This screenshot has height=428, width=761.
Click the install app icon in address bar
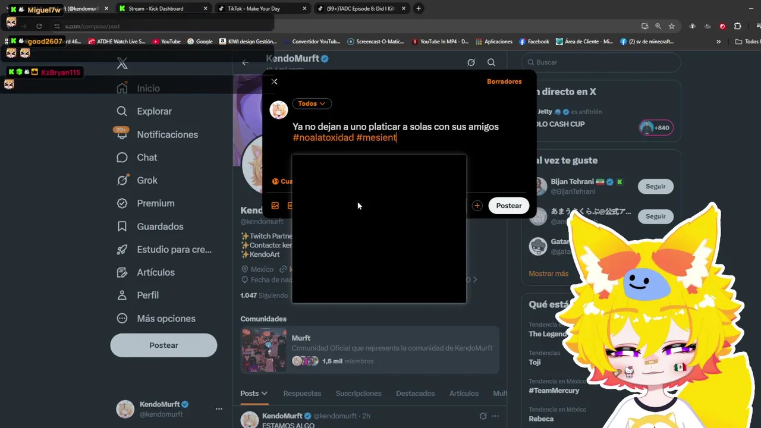click(x=644, y=26)
